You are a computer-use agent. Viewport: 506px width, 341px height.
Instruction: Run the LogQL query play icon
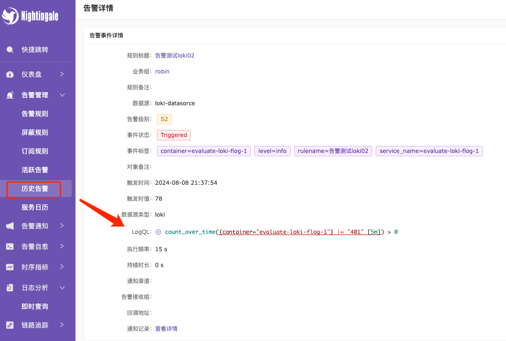click(x=158, y=232)
